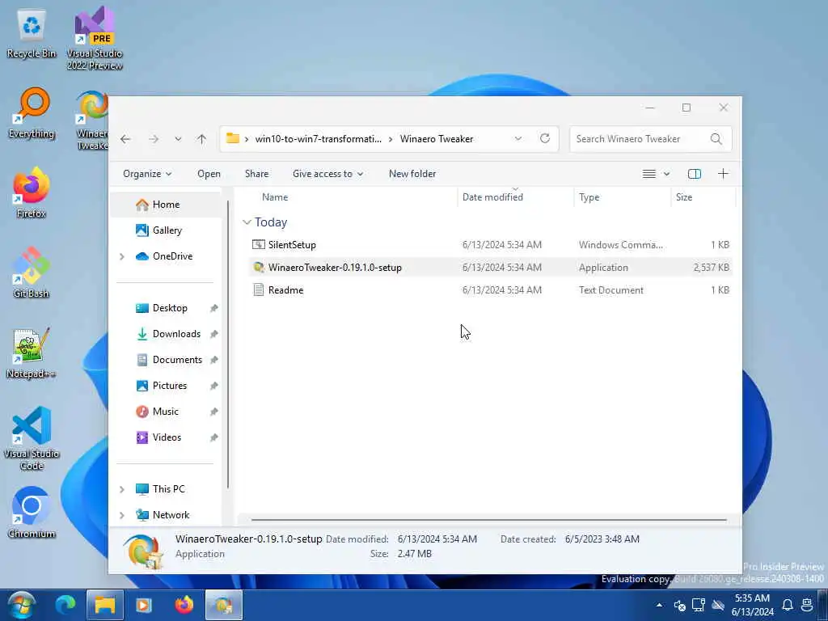Screen dimensions: 828x621
Task: Select the Notepad++ desktop icon
Action: (32, 353)
